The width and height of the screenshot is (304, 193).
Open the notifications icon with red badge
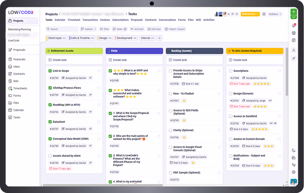(294, 25)
